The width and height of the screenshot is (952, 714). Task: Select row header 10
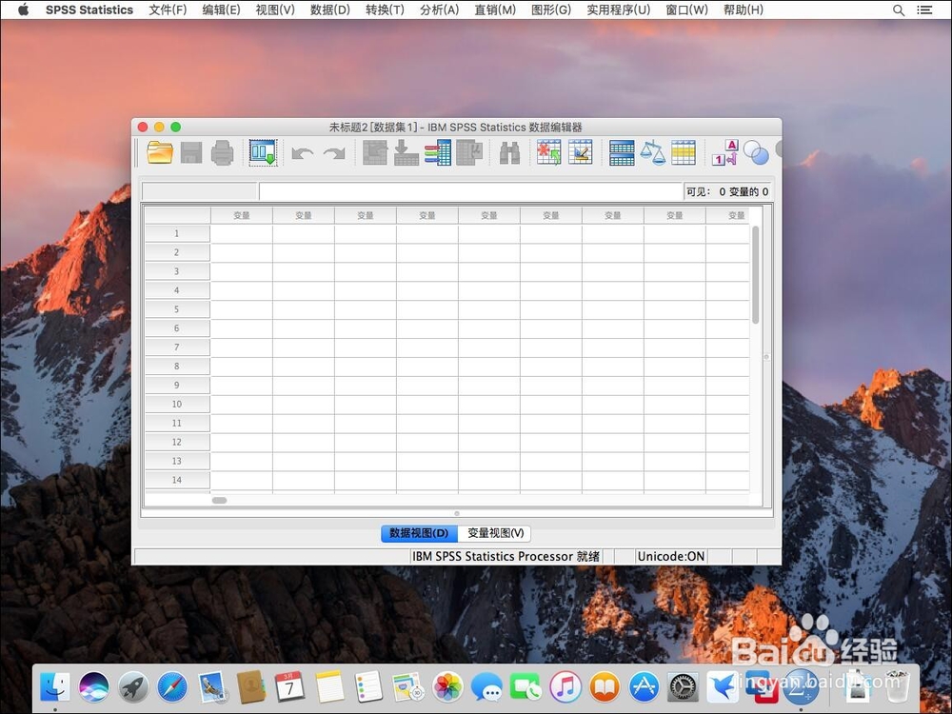177,404
